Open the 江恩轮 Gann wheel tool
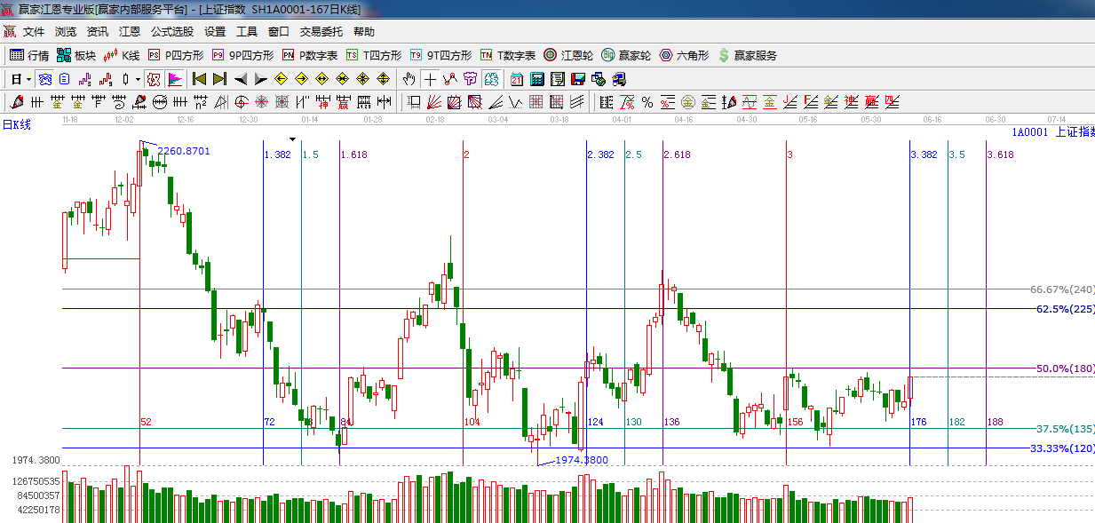The height and width of the screenshot is (523, 1095). (568, 55)
